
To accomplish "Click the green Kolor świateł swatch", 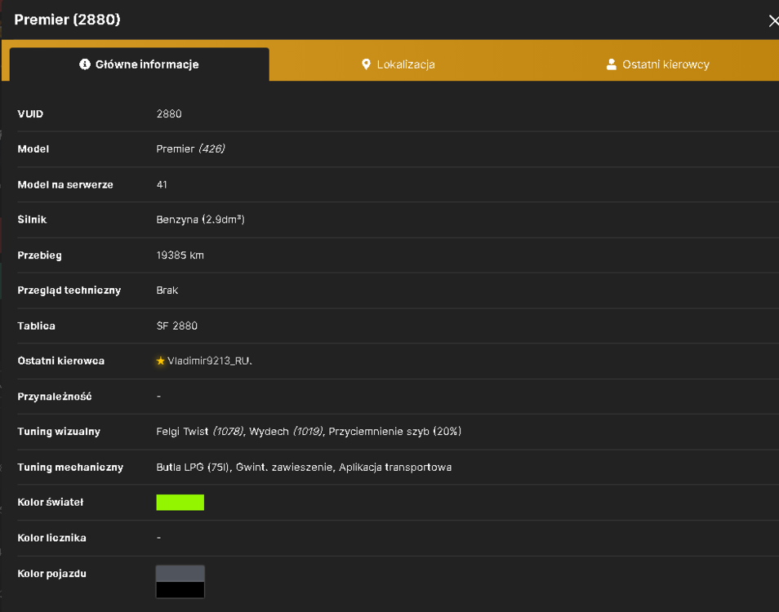I will pos(180,503).
